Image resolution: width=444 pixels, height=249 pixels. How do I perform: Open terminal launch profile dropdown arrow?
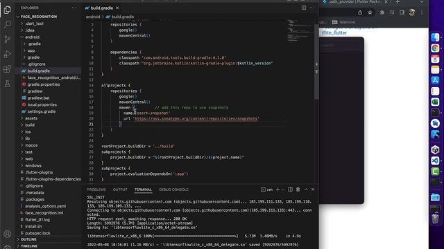point(283,190)
